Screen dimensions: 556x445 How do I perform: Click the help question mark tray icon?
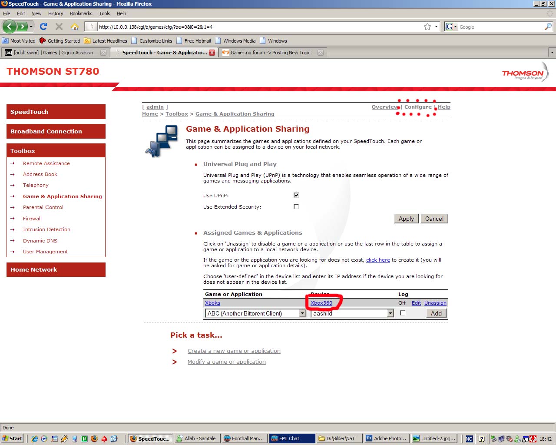tap(481, 439)
